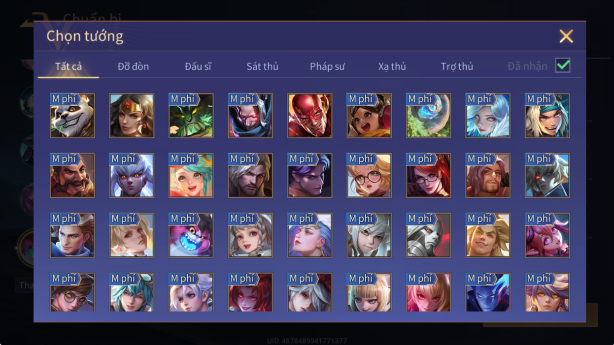
Task: Select the blue-skinned dark hero in bottom row
Action: [x=488, y=292]
